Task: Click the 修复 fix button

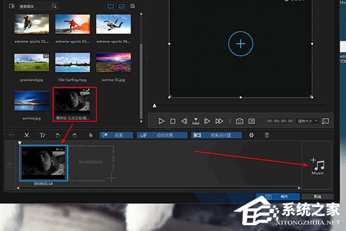Action: click(116, 135)
